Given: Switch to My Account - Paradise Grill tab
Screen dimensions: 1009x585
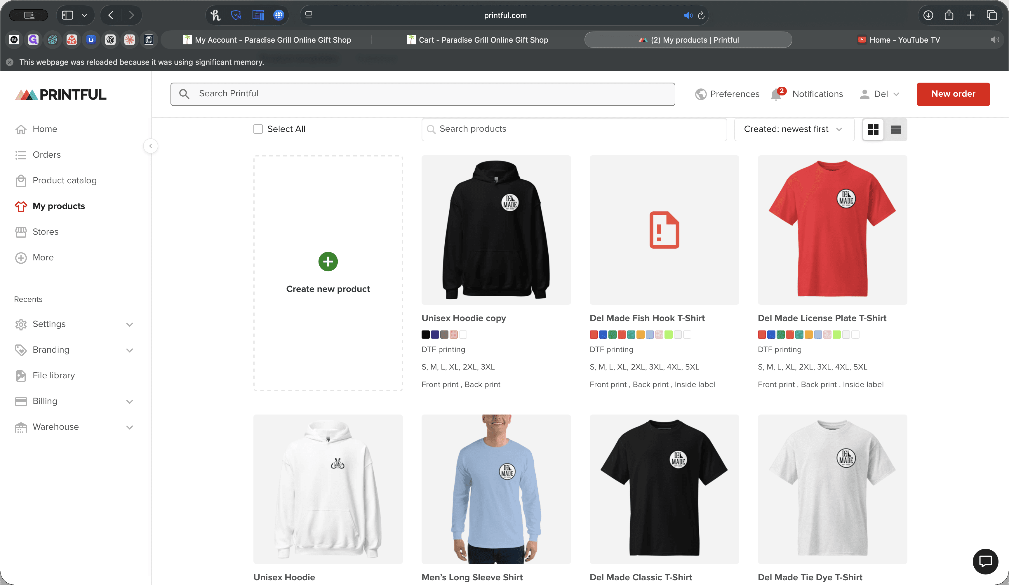Looking at the screenshot, I should 267,40.
